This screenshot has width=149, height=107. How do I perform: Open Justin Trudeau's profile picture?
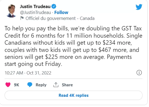tap(11, 11)
